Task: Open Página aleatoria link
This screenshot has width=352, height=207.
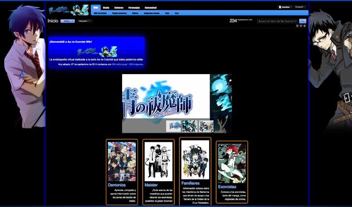Action: click(x=119, y=13)
